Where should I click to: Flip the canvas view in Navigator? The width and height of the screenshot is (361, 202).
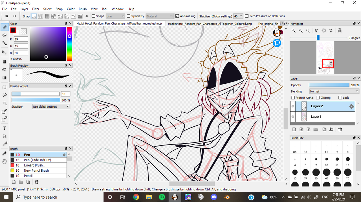[339, 31]
